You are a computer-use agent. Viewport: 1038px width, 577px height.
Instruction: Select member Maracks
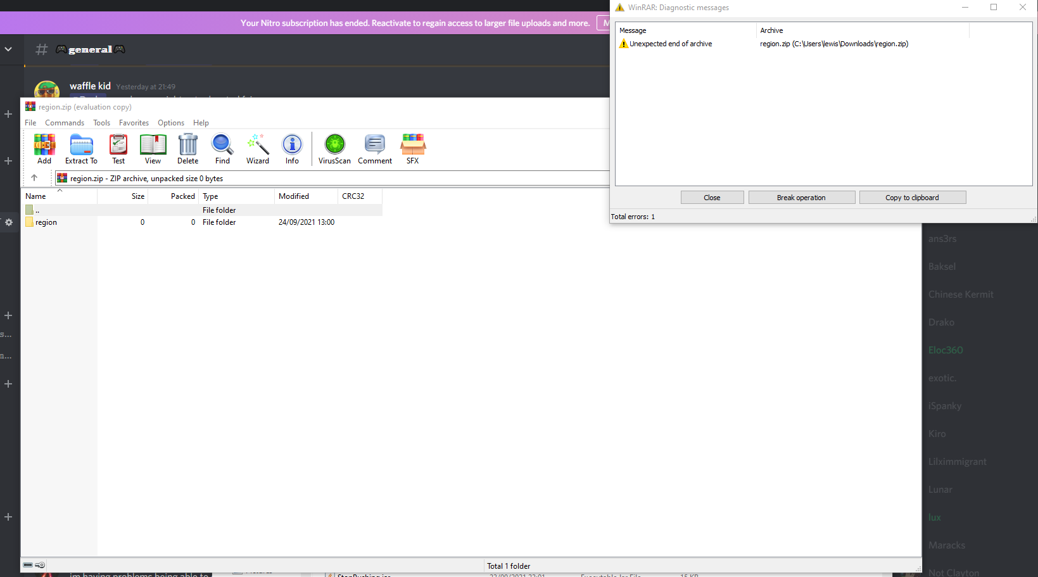click(947, 545)
